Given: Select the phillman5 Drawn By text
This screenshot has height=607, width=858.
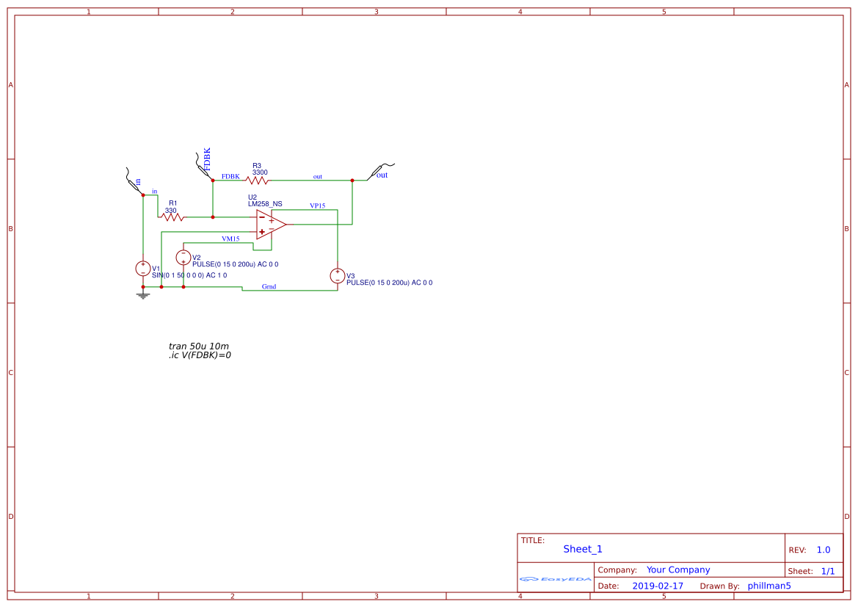Looking at the screenshot, I should (x=768, y=585).
